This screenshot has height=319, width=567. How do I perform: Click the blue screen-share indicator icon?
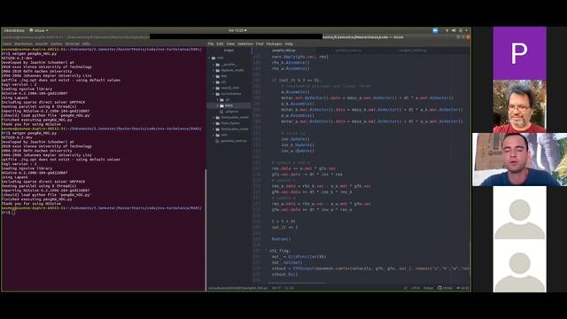435,31
